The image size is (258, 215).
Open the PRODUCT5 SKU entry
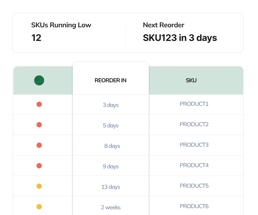194,186
